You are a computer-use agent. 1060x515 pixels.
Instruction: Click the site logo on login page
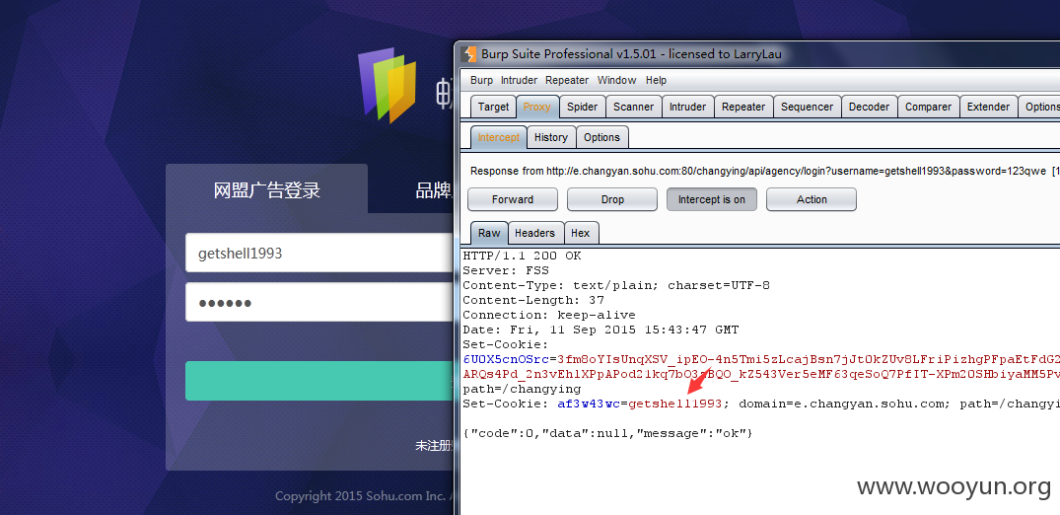click(x=387, y=85)
